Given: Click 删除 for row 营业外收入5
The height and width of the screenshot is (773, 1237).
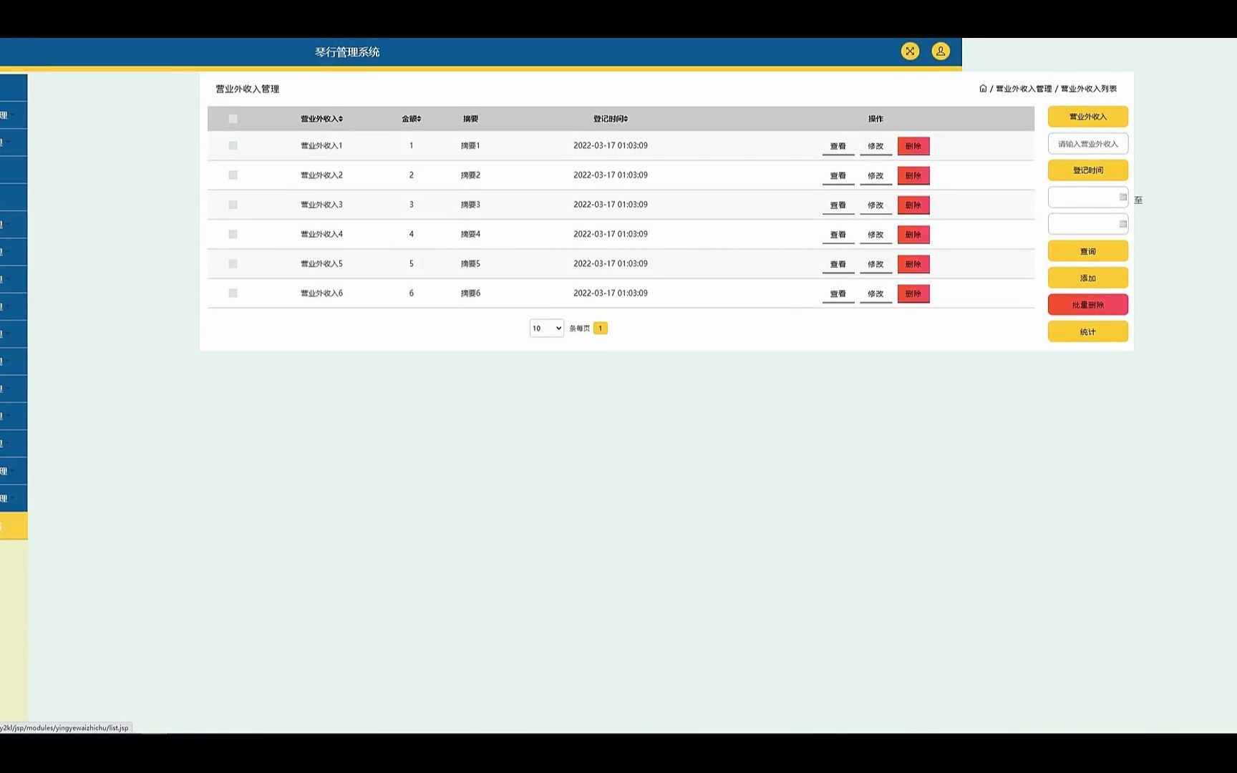Looking at the screenshot, I should (913, 264).
